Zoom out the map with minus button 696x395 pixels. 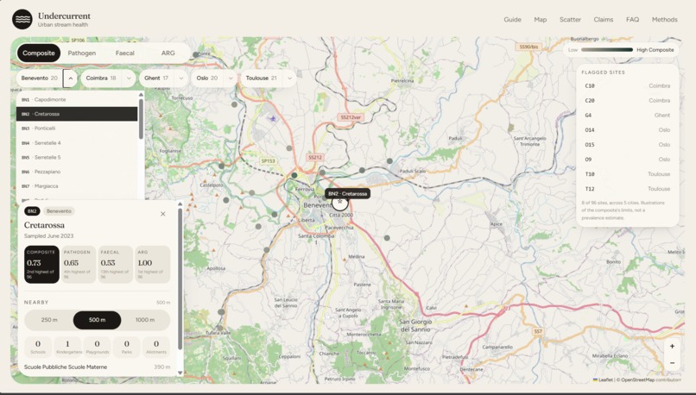(x=672, y=362)
